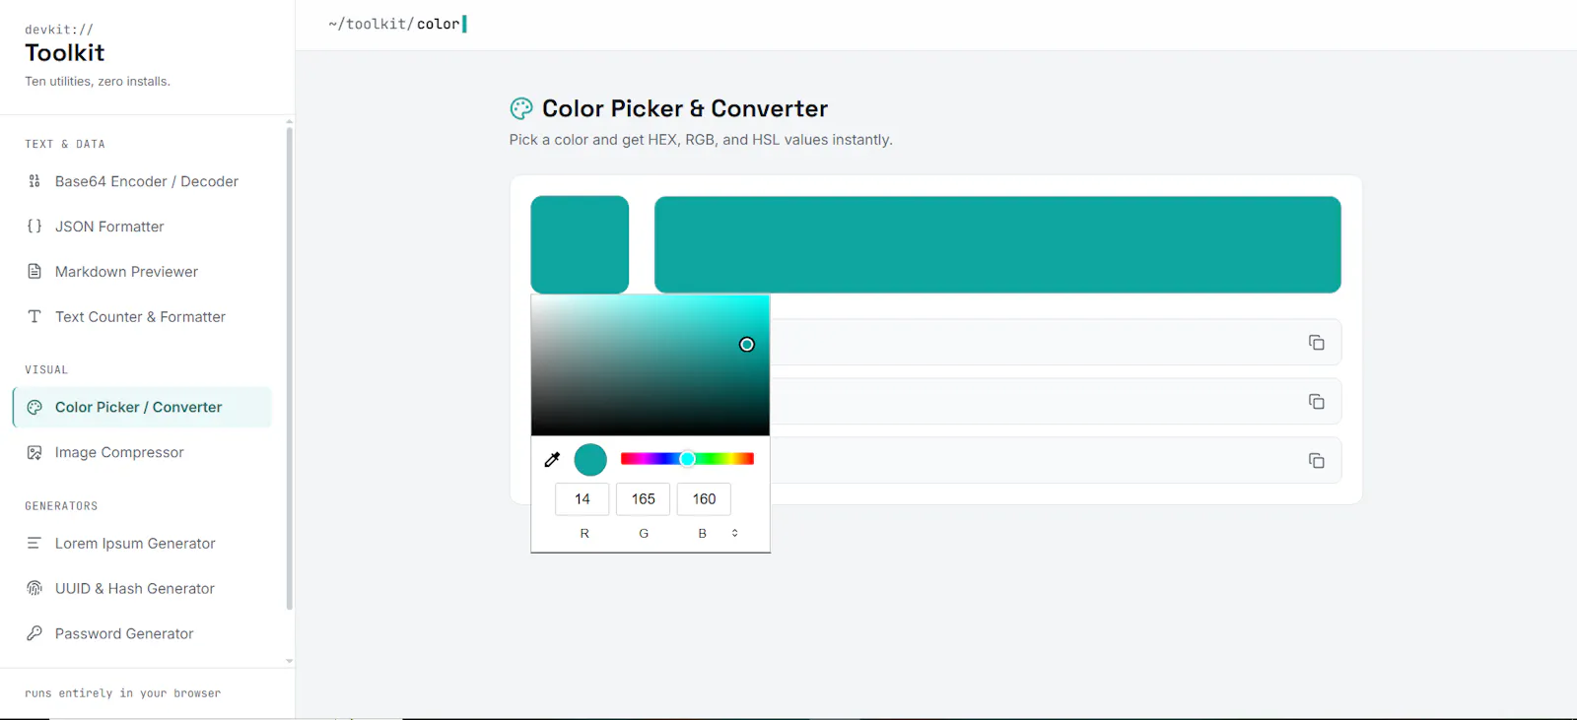The image size is (1577, 720).
Task: Switch color format with RGB toggle arrows
Action: pos(734,533)
